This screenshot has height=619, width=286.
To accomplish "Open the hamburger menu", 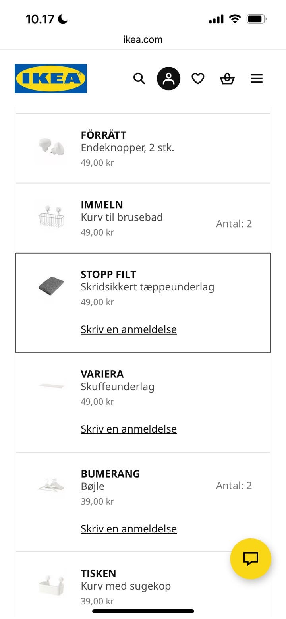I will tap(257, 78).
